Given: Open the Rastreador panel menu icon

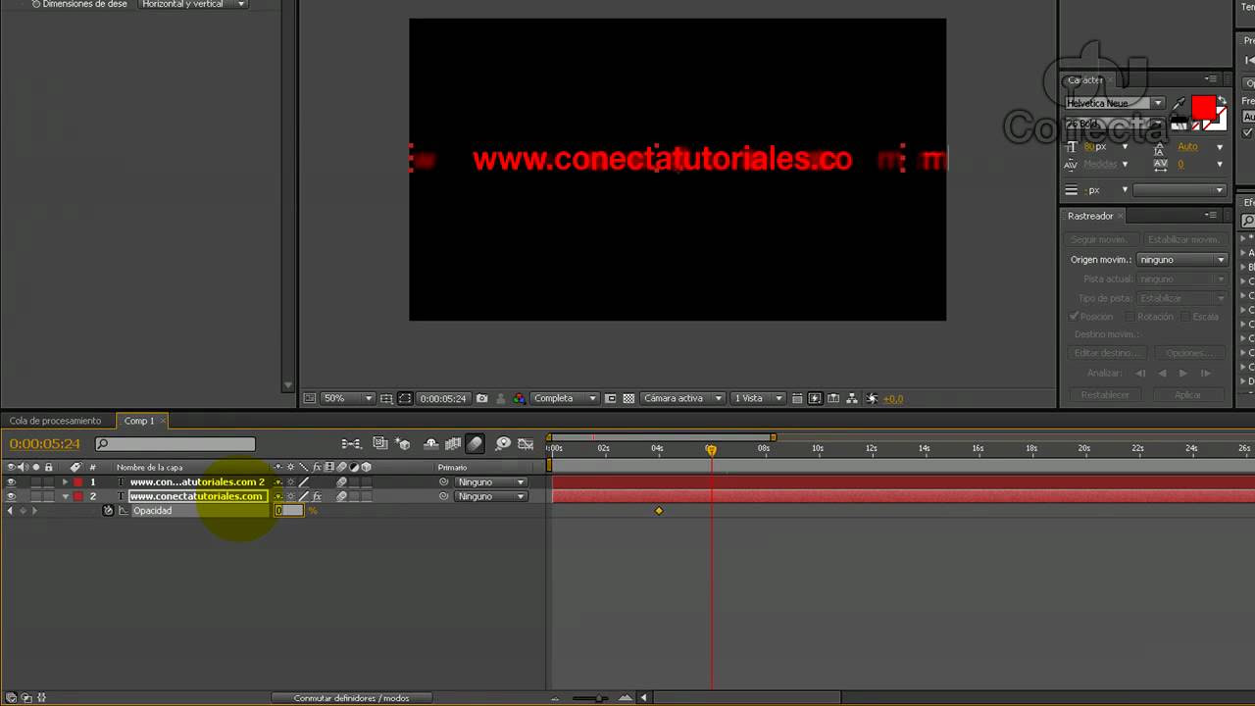Looking at the screenshot, I should [x=1211, y=216].
